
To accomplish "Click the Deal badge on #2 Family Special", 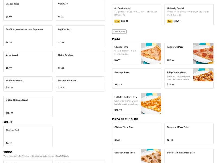I will [x=170, y=21].
